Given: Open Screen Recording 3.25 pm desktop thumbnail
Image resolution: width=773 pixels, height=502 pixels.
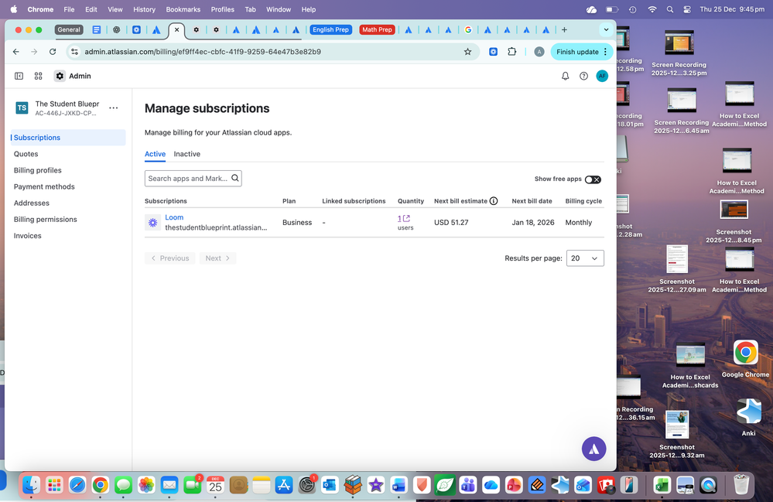Looking at the screenshot, I should click(x=679, y=53).
